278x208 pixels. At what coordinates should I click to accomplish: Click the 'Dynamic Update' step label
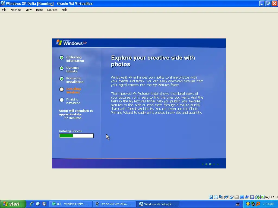[x=72, y=70]
